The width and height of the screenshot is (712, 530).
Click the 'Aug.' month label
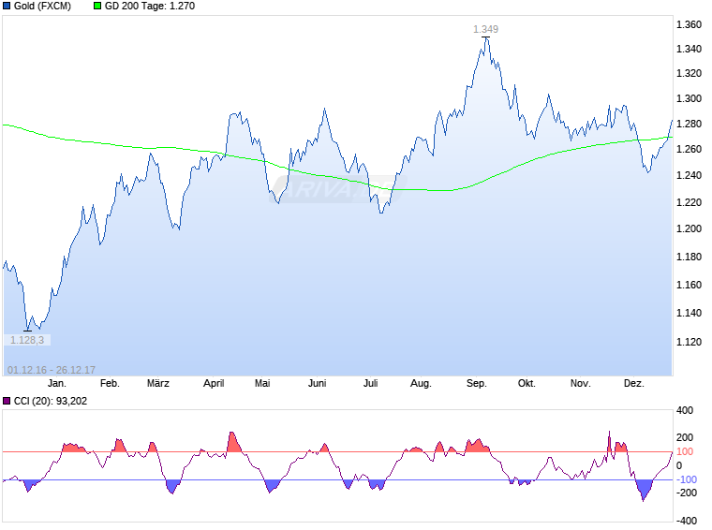tap(421, 383)
